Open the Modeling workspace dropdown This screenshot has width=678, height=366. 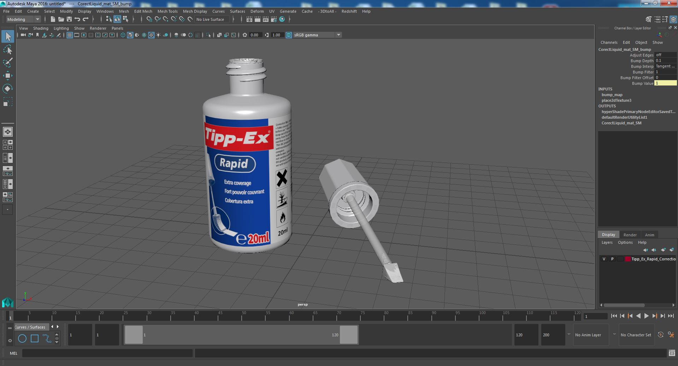pyautogui.click(x=24, y=19)
